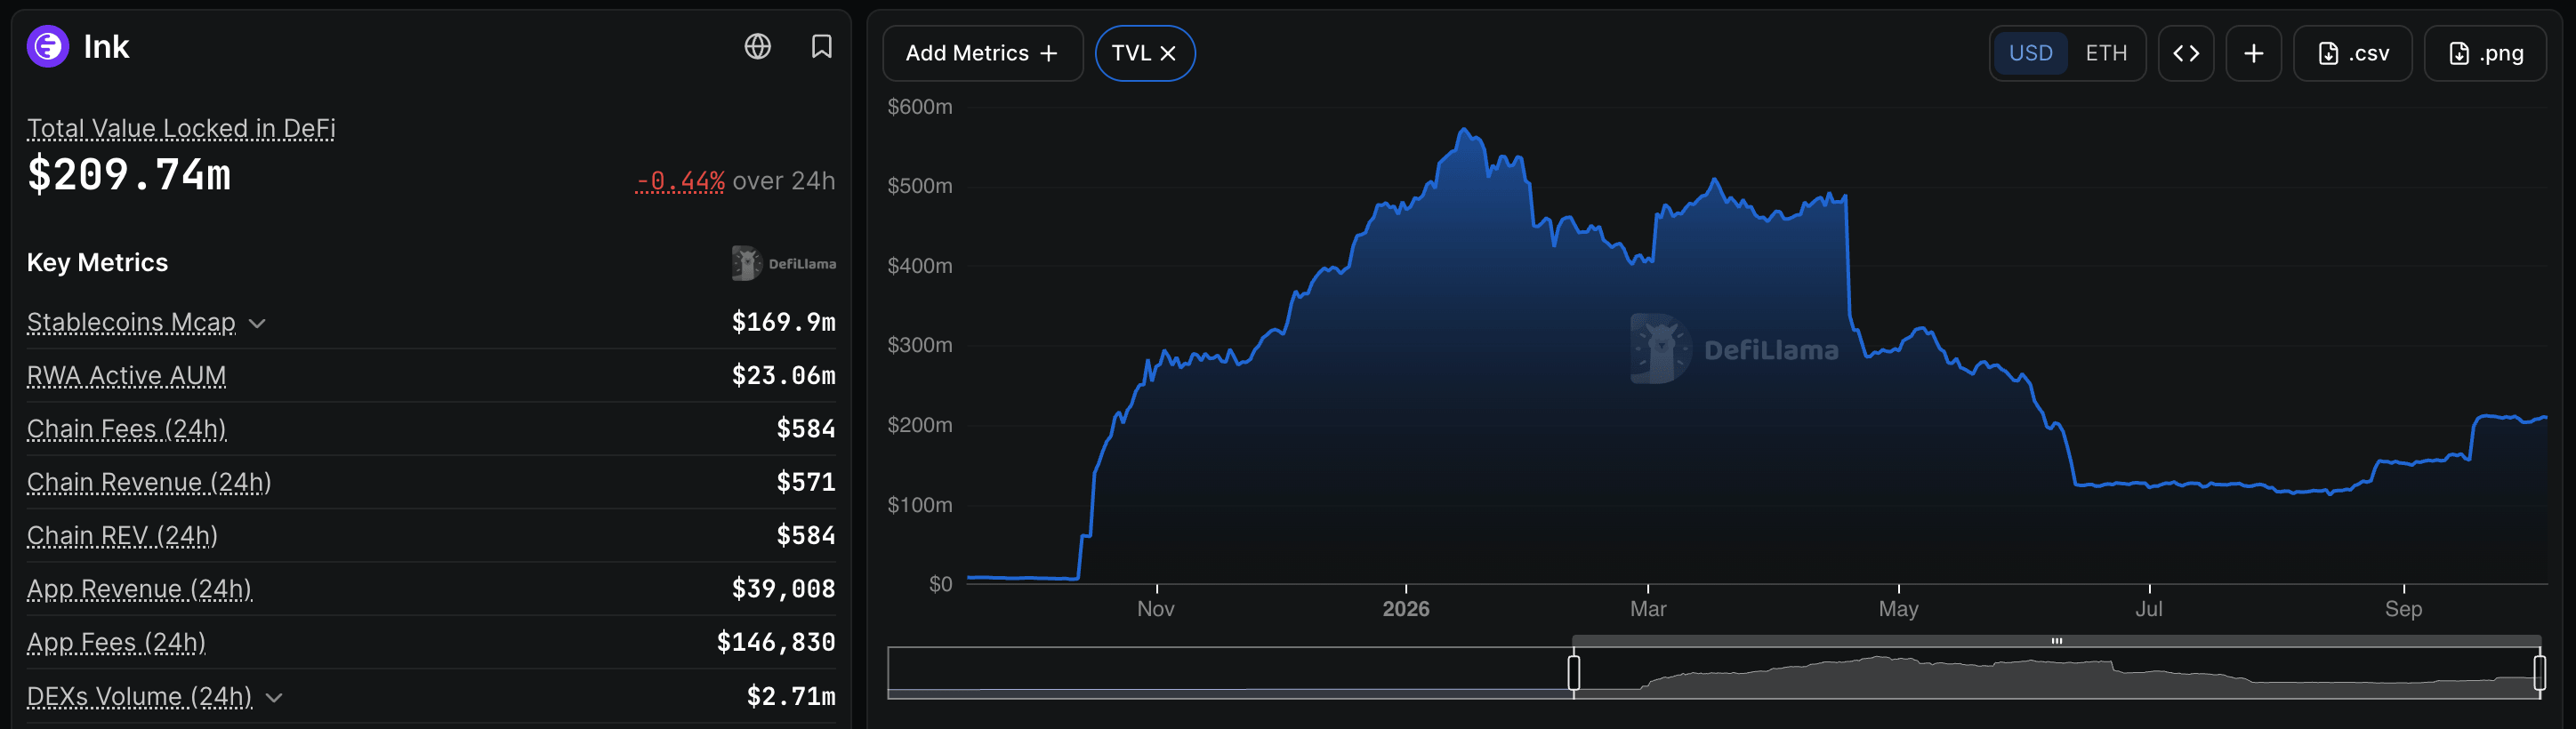Viewport: 2576px width, 729px height.
Task: Click the App Revenue (24h) label
Action: (x=140, y=589)
